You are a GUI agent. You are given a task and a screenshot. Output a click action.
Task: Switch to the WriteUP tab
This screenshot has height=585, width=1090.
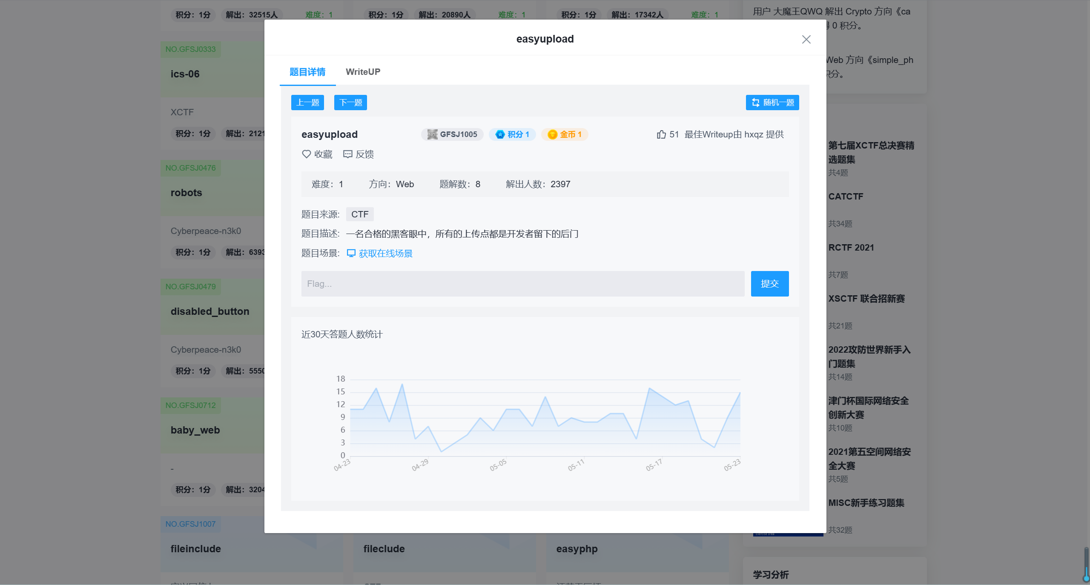(x=363, y=72)
